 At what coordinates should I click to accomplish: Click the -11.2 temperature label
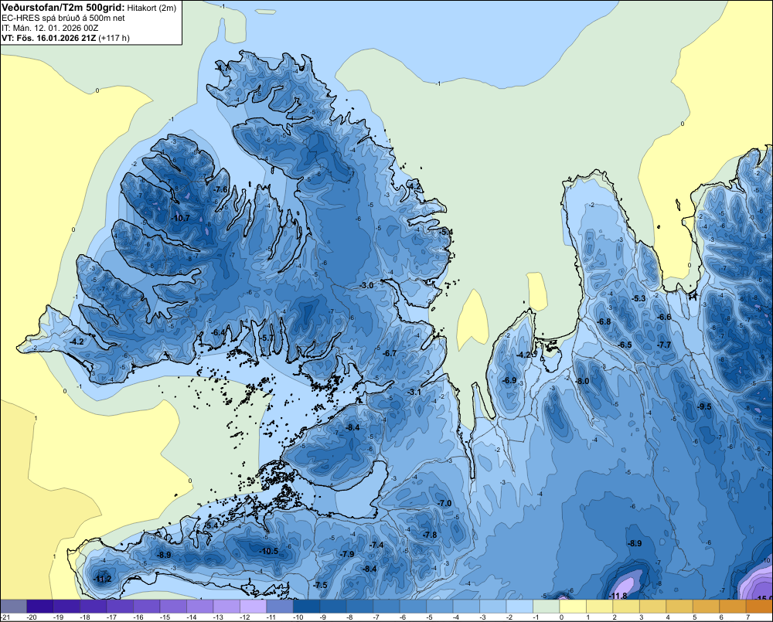(103, 579)
